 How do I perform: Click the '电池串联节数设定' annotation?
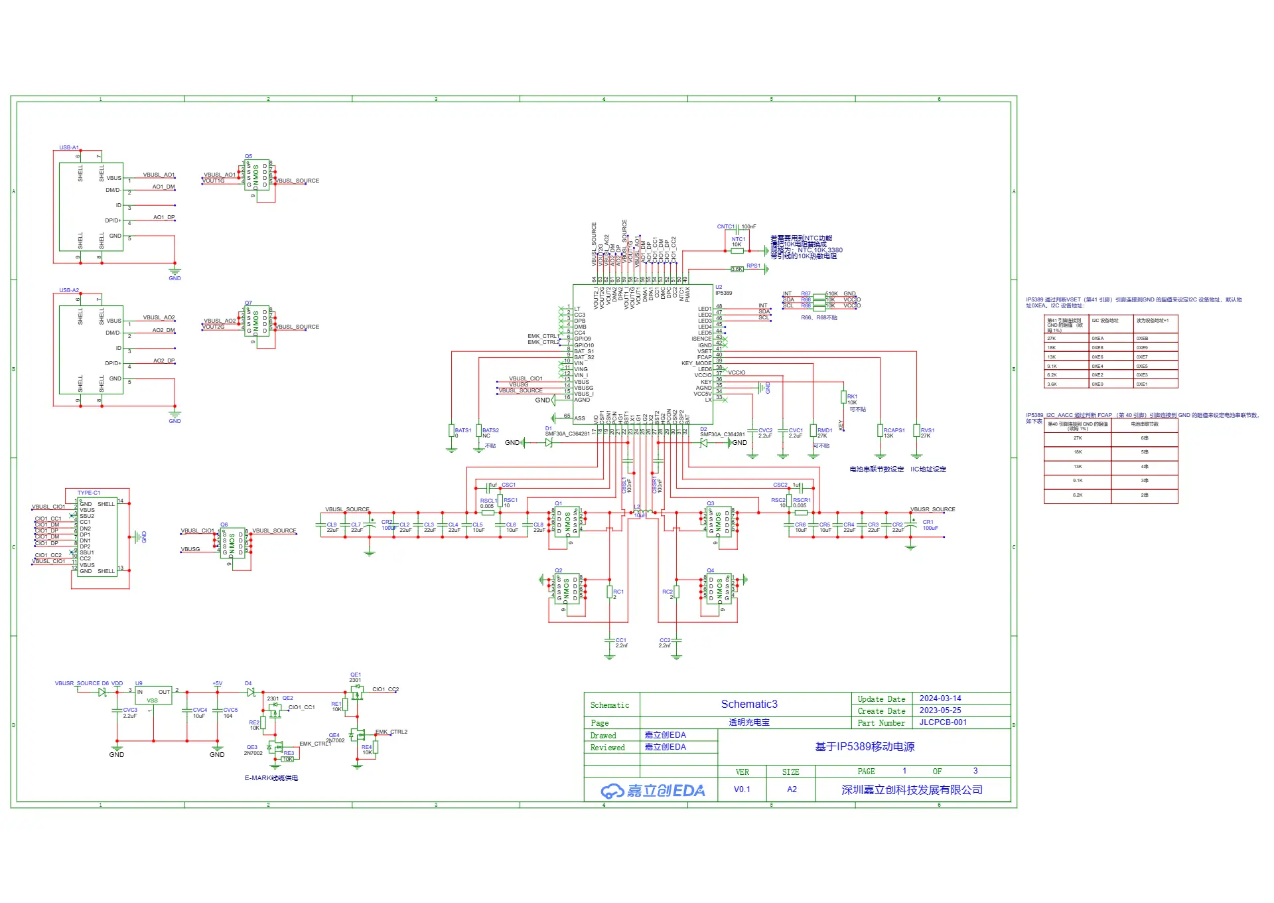[877, 469]
